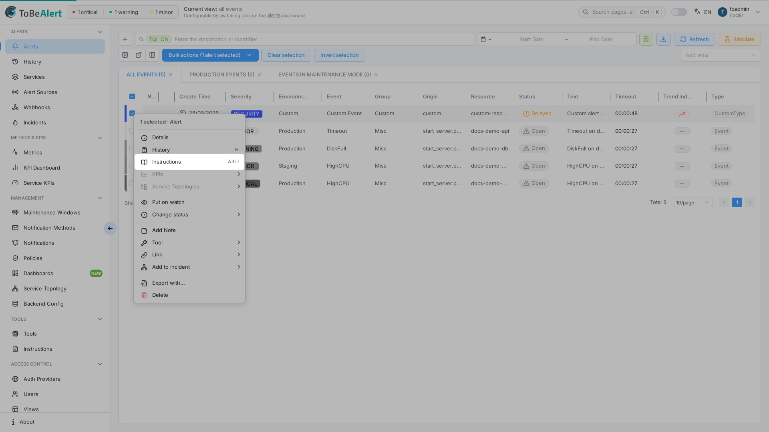
Task: Open Change status submenu
Action: pos(189,215)
